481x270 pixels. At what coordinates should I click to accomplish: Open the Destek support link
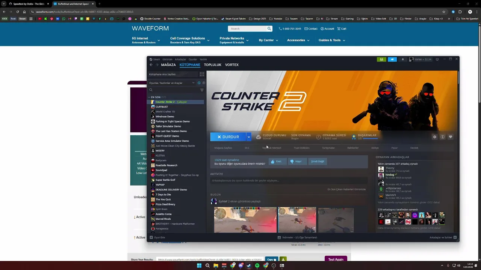(414, 148)
